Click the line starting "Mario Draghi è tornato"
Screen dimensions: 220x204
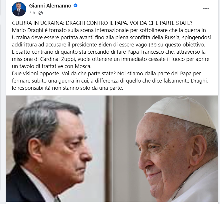109,30
